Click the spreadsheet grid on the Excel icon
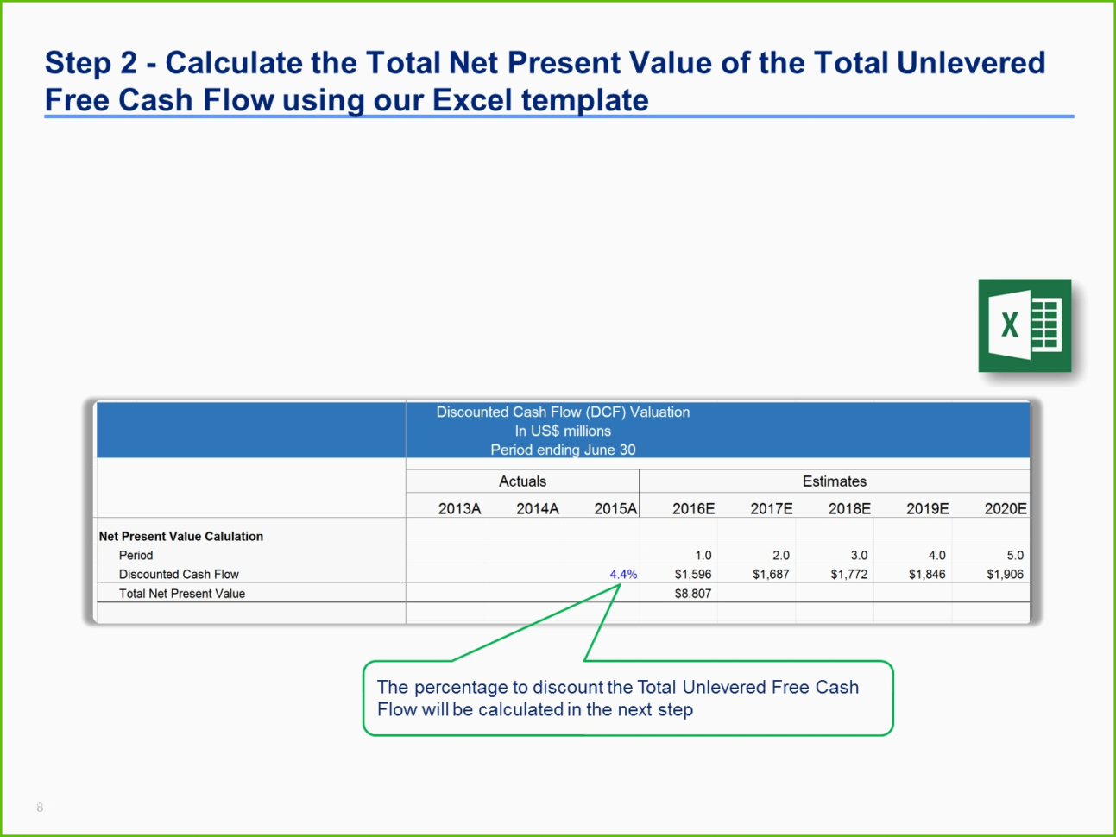The image size is (1116, 837). click(1046, 327)
